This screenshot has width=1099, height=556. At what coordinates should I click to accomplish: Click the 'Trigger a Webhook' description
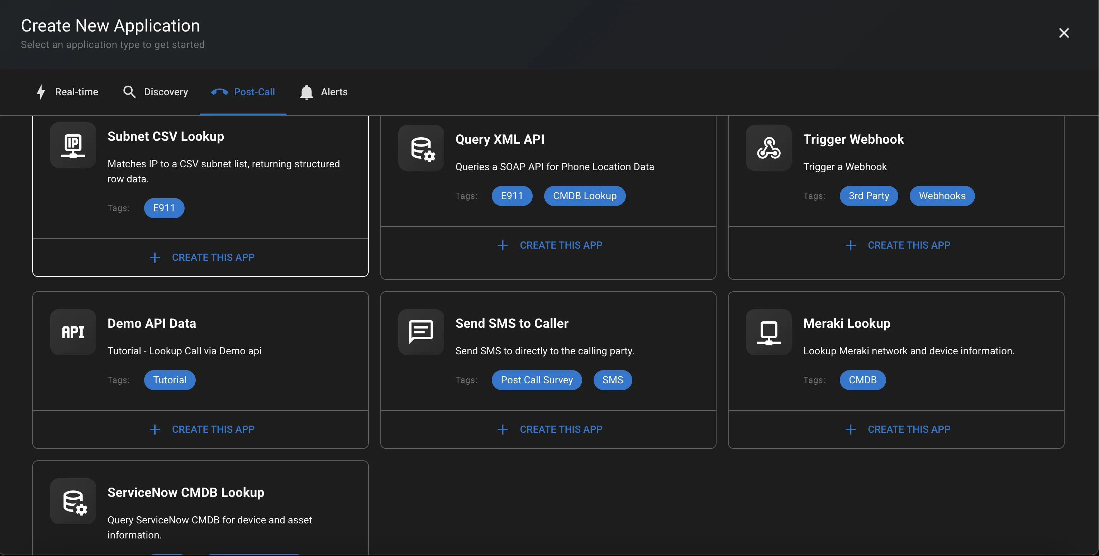pos(845,167)
